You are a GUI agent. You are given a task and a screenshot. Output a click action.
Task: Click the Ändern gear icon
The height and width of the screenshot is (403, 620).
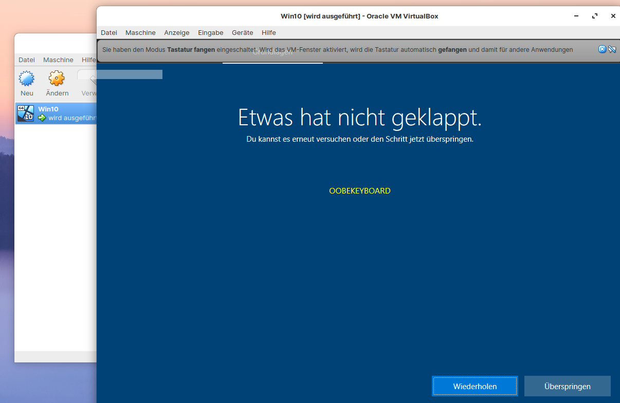(57, 79)
